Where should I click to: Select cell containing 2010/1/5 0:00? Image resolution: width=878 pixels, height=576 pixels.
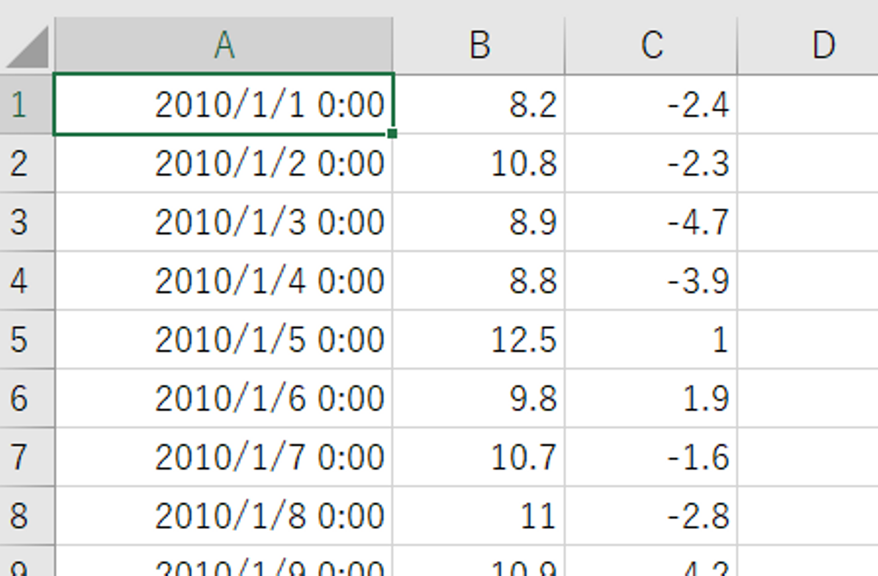pyautogui.click(x=224, y=340)
